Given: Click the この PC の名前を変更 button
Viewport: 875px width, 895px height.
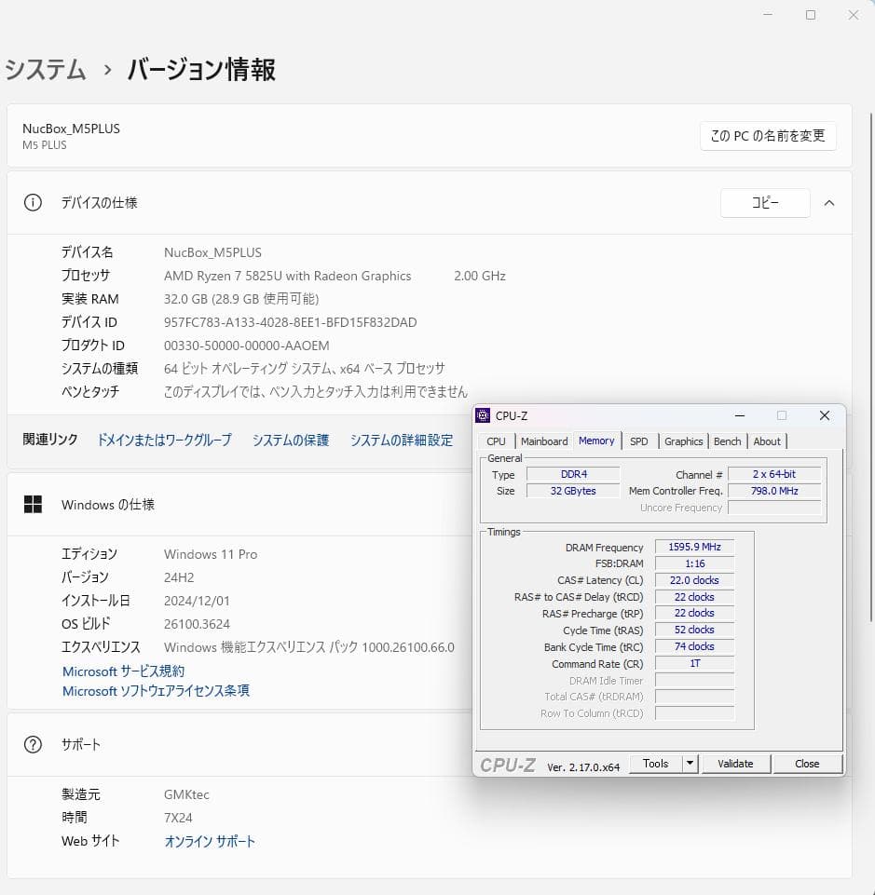Looking at the screenshot, I should [x=768, y=136].
